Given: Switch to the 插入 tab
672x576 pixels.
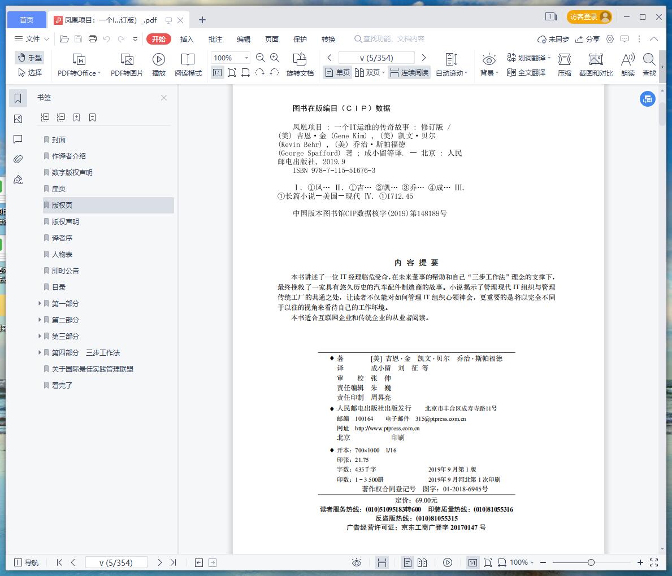Looking at the screenshot, I should coord(187,39).
